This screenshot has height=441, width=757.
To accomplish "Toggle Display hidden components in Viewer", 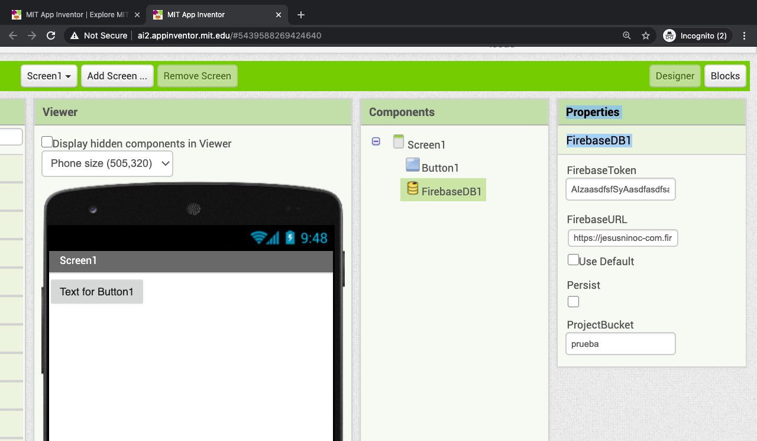I will 47,142.
